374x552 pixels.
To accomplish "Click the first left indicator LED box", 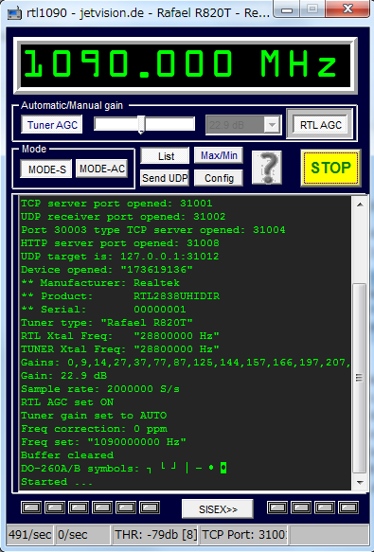I will pos(31,507).
